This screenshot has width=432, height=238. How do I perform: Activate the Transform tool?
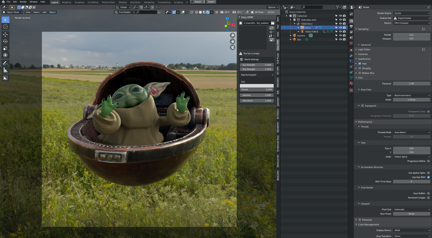point(5,55)
